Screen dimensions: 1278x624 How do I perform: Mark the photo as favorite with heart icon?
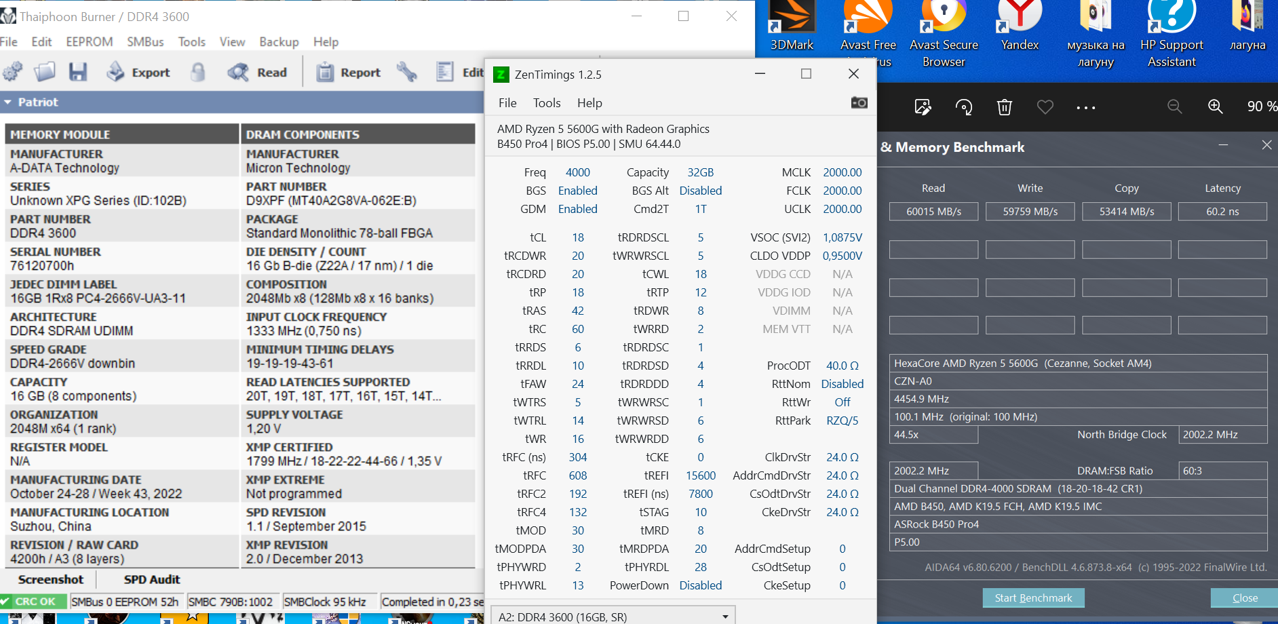pos(1045,107)
